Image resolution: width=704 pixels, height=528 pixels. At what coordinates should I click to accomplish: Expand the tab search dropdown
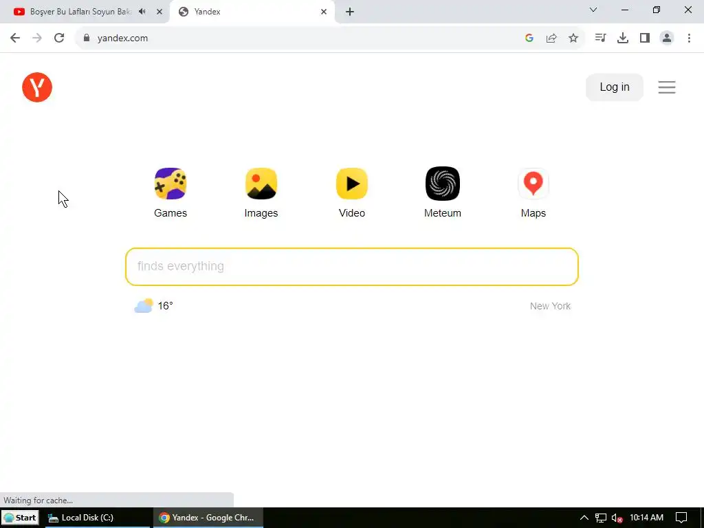(593, 10)
